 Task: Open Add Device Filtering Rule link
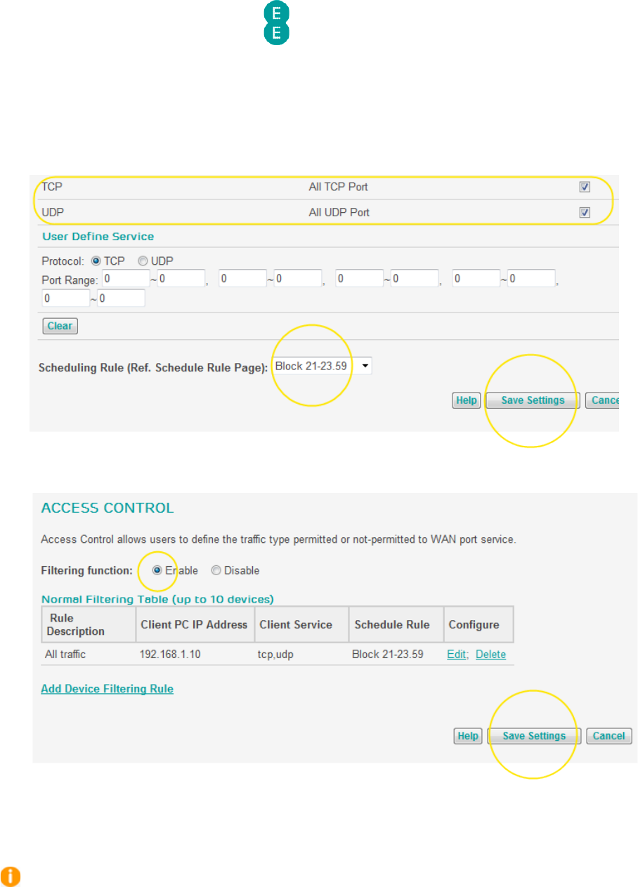pyautogui.click(x=108, y=689)
